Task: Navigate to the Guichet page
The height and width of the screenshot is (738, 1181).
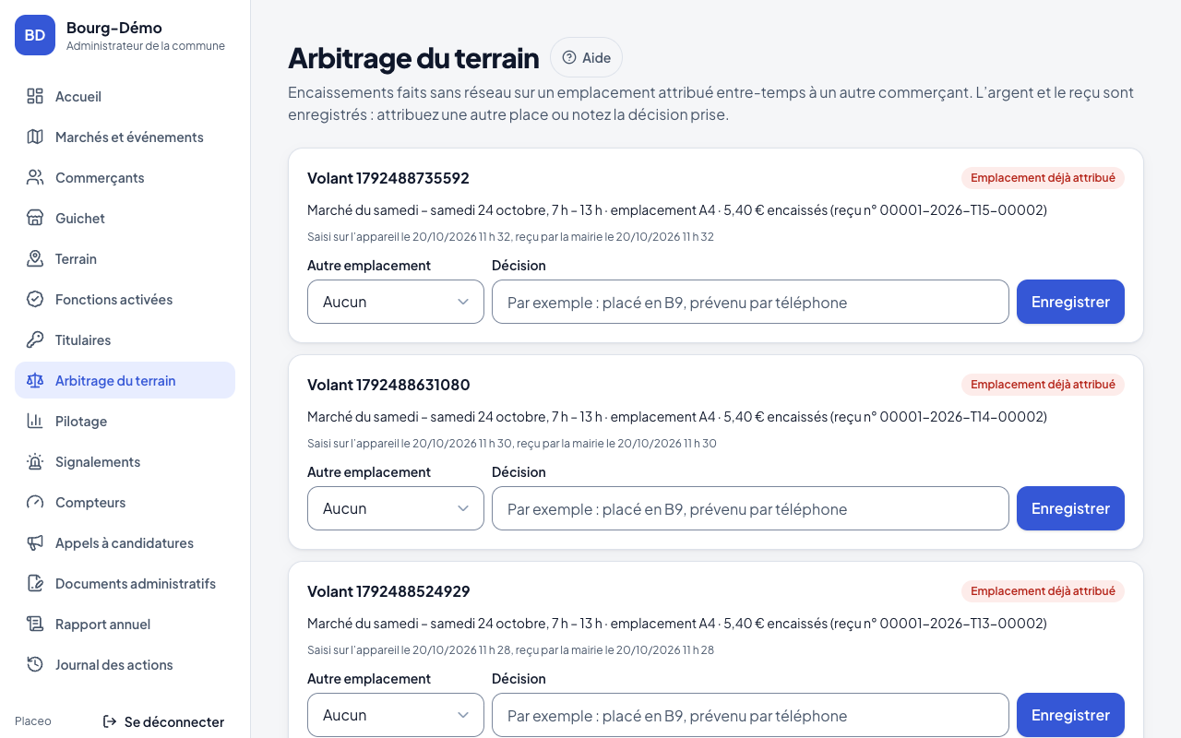Action: click(125, 218)
